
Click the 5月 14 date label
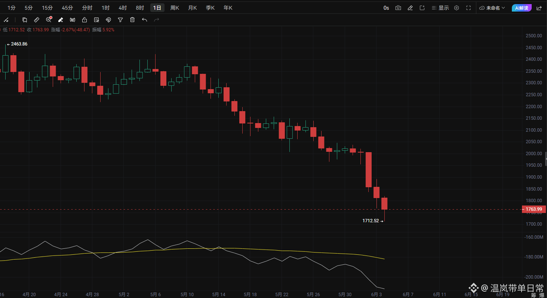click(218, 294)
